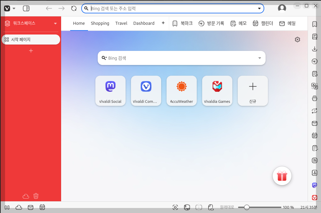
Task: Go forward to the next page
Action: [61, 8]
